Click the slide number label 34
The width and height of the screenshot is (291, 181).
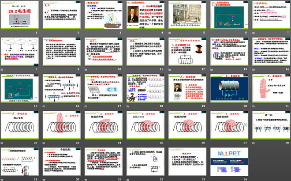(x=245, y=179)
